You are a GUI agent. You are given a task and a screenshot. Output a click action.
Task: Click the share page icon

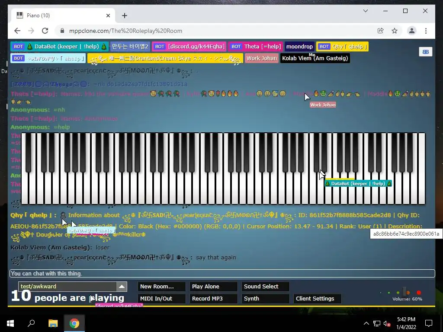pos(381,31)
